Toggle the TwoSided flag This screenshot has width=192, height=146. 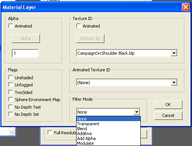tap(11, 92)
